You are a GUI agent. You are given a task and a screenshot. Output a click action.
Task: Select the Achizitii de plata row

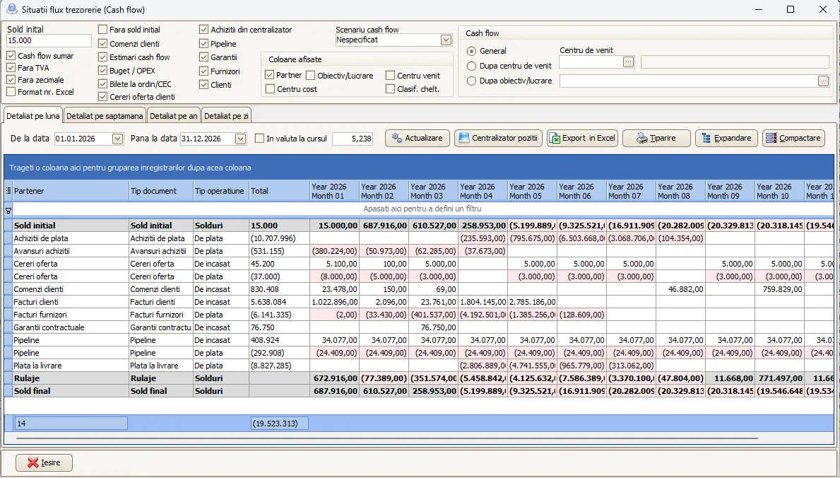pyautogui.click(x=419, y=238)
